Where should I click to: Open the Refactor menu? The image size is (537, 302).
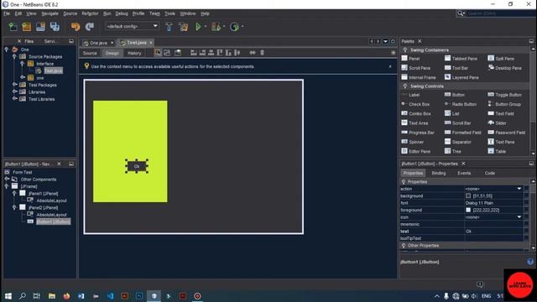click(x=90, y=13)
